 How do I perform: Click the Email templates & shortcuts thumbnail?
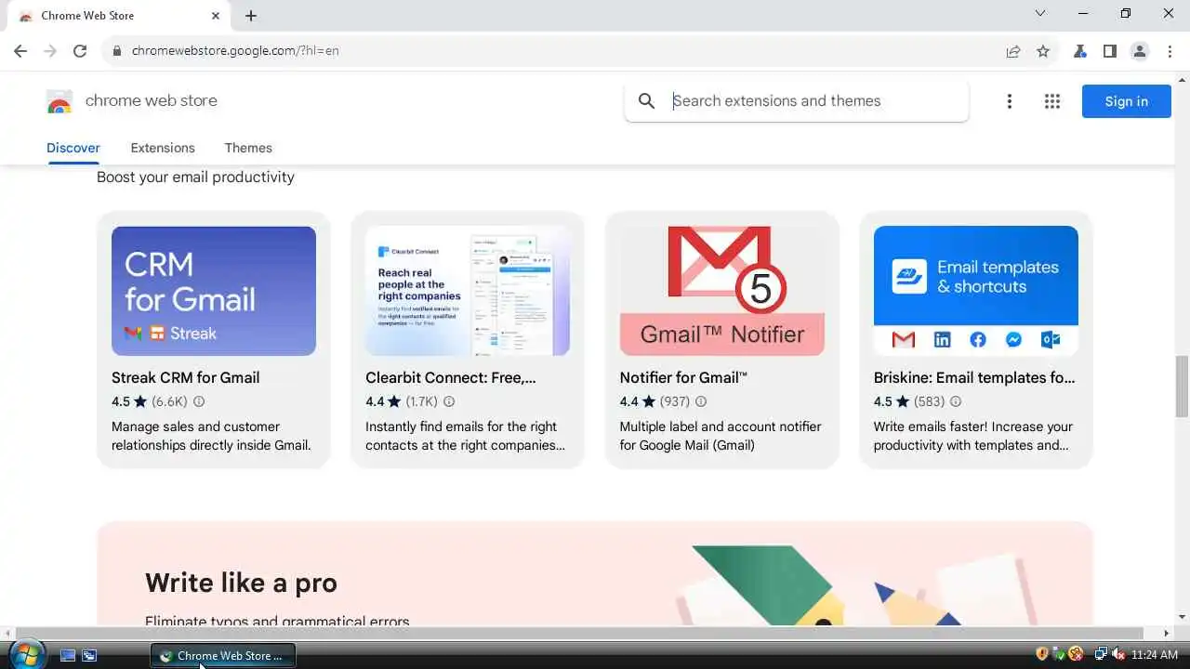point(976,291)
